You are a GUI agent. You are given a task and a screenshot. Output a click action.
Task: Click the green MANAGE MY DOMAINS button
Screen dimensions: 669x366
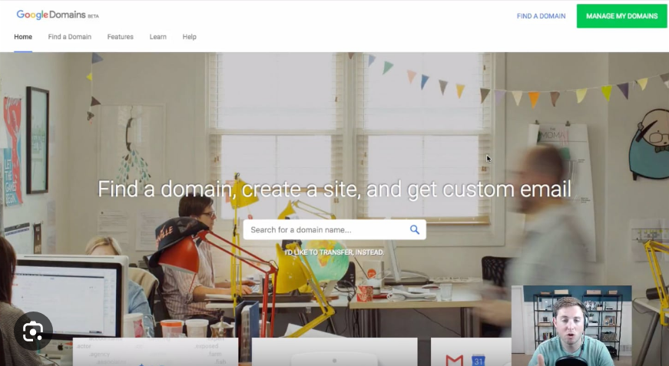pos(621,16)
